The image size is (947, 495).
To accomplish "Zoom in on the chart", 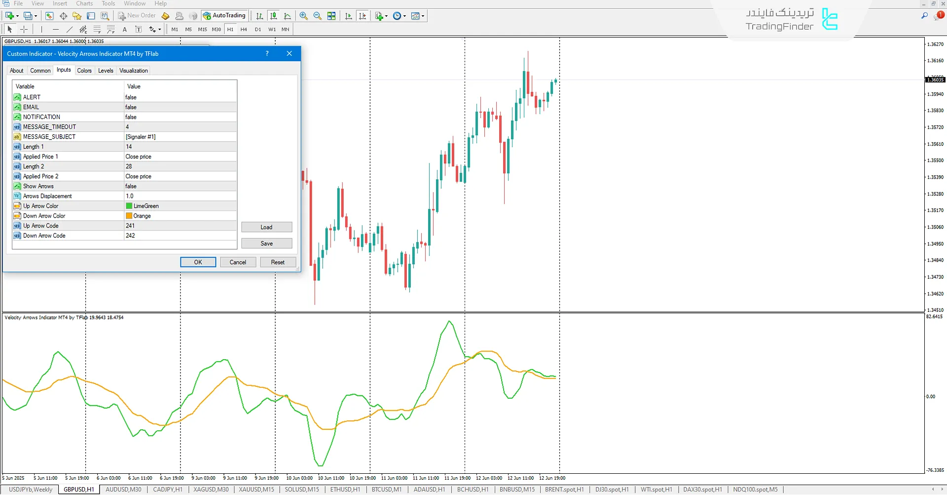I will tap(303, 15).
